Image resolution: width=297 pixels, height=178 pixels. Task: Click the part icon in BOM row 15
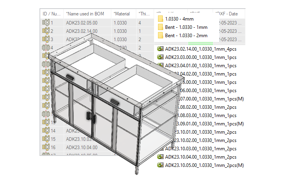[46, 139]
